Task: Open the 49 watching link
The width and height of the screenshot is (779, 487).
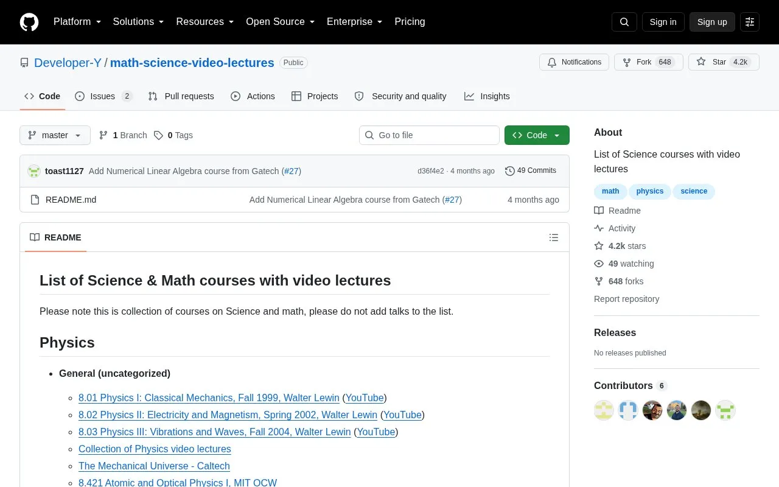Action: click(x=624, y=264)
